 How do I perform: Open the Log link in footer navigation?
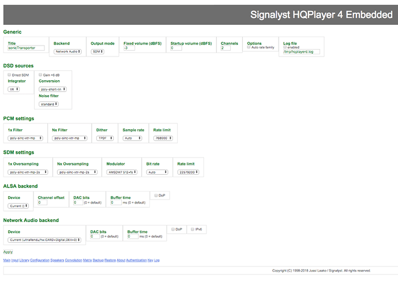coord(157,260)
